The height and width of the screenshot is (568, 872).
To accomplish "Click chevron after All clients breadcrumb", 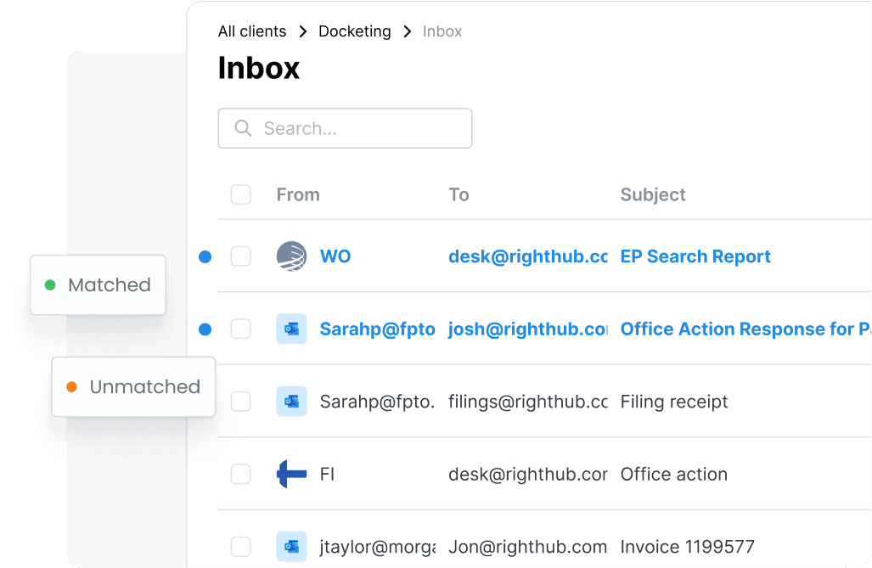I will coord(303,31).
